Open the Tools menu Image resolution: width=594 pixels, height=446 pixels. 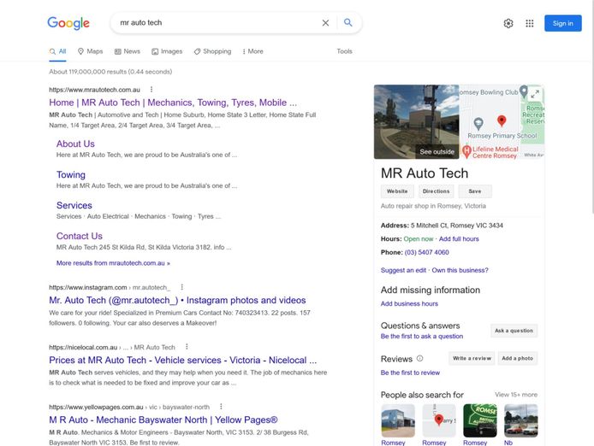click(x=344, y=51)
